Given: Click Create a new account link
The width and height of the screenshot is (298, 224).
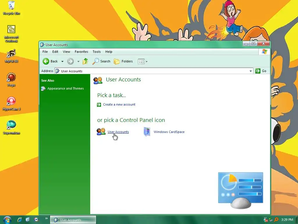Looking at the screenshot, I should tap(119, 104).
